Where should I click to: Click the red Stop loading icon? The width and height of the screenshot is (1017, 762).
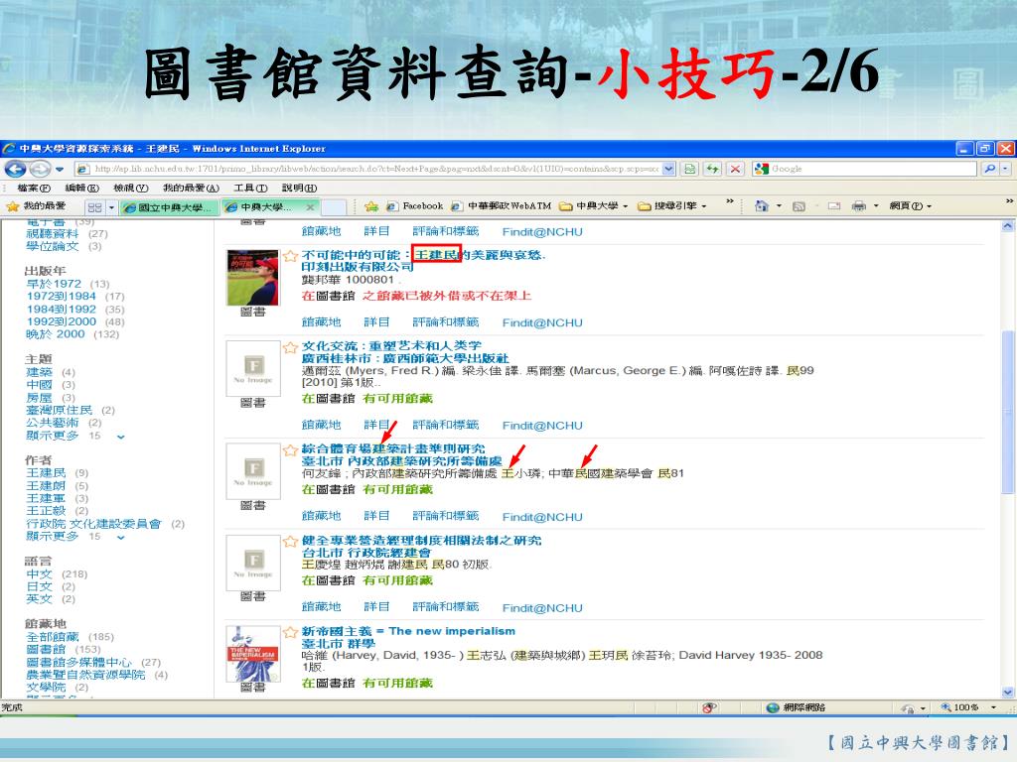(735, 169)
